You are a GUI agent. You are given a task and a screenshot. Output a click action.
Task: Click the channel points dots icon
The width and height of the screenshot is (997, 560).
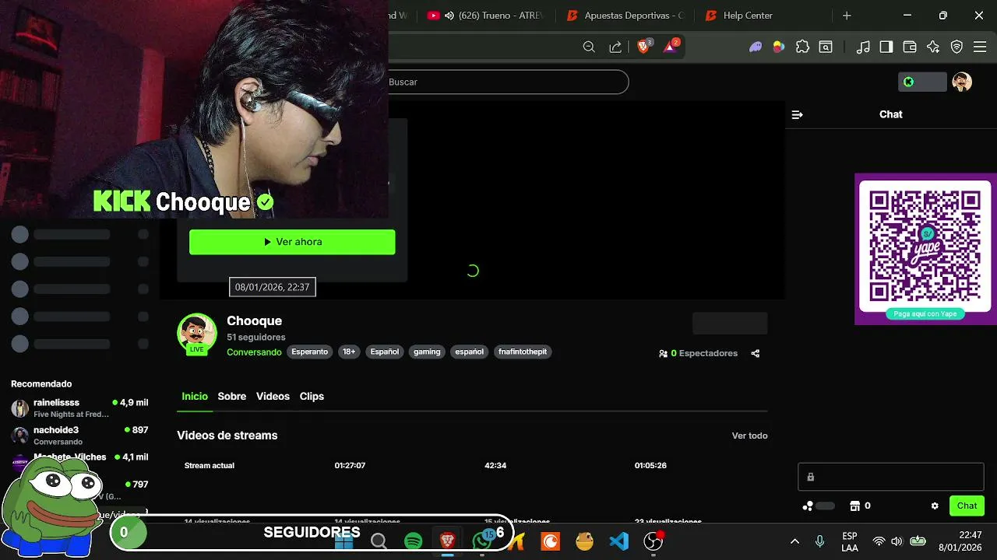808,506
